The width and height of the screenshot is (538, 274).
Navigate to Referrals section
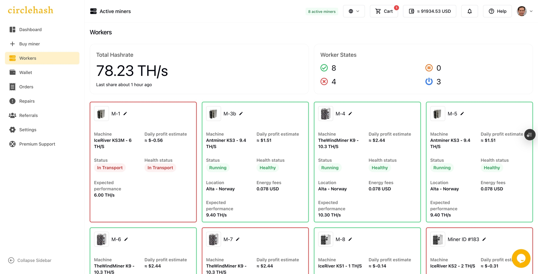(x=28, y=115)
